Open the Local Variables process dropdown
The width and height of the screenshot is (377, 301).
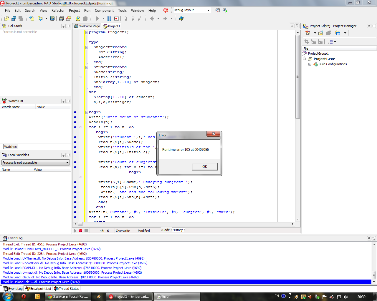pos(67,163)
